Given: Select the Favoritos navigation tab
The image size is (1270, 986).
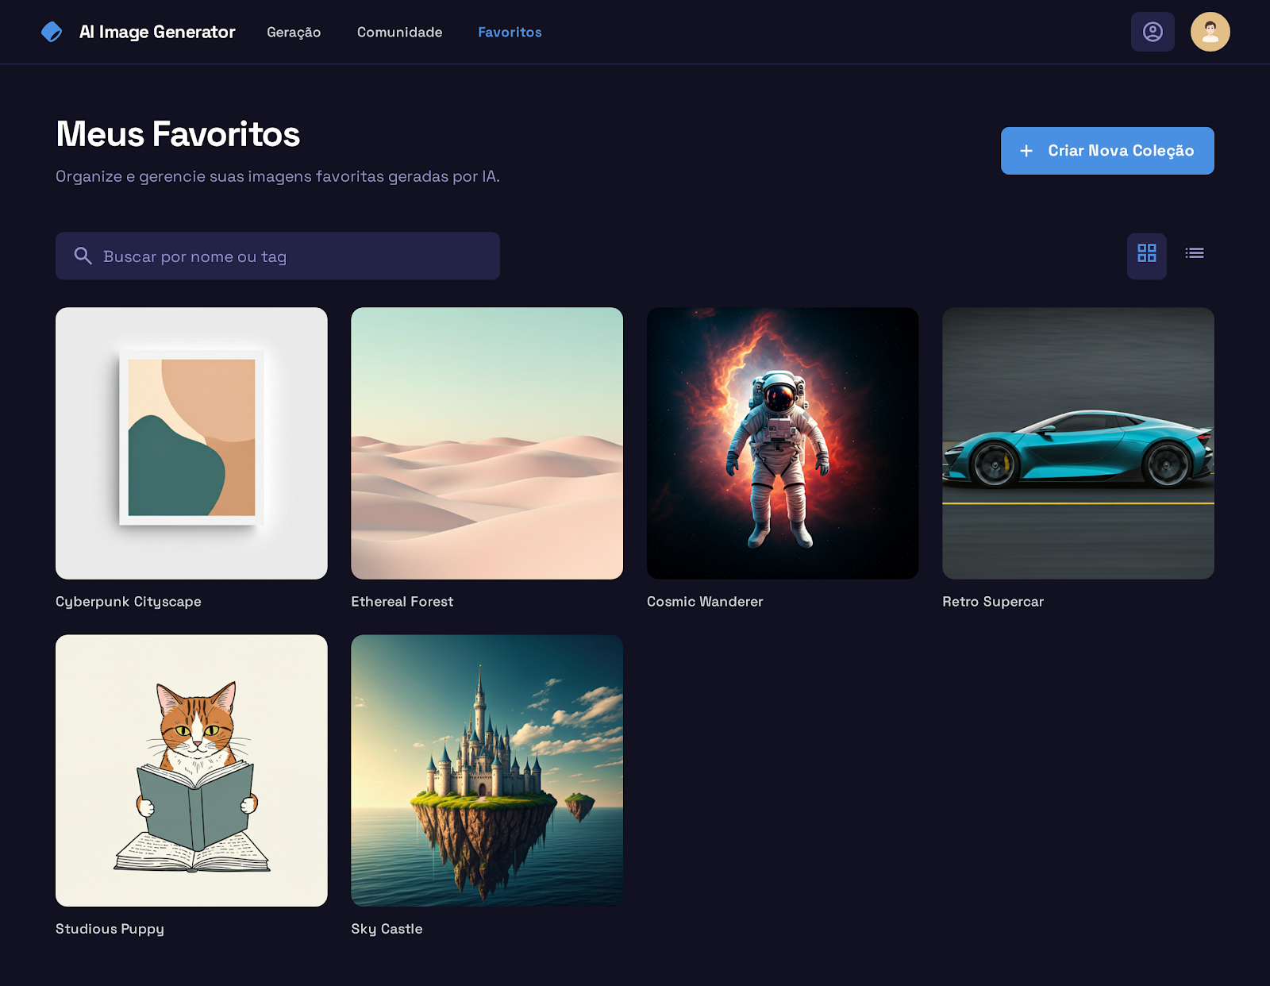Looking at the screenshot, I should [x=510, y=33].
